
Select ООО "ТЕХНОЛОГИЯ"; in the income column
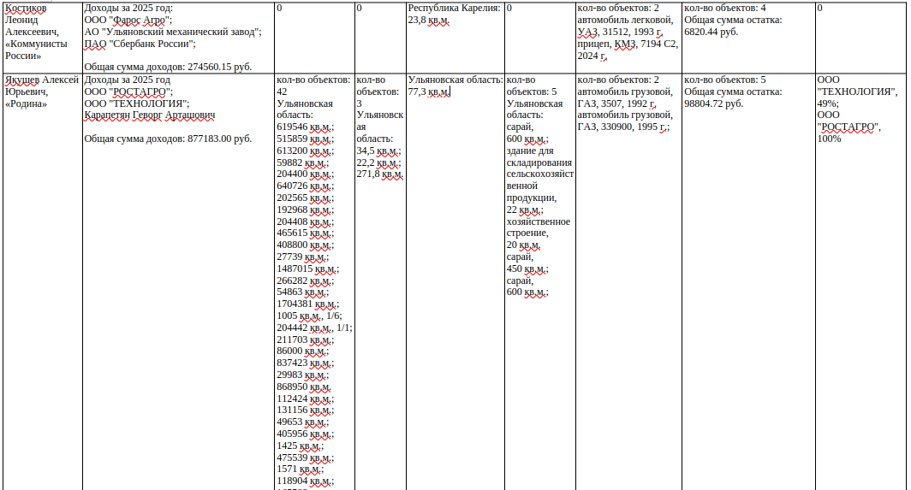(136, 103)
